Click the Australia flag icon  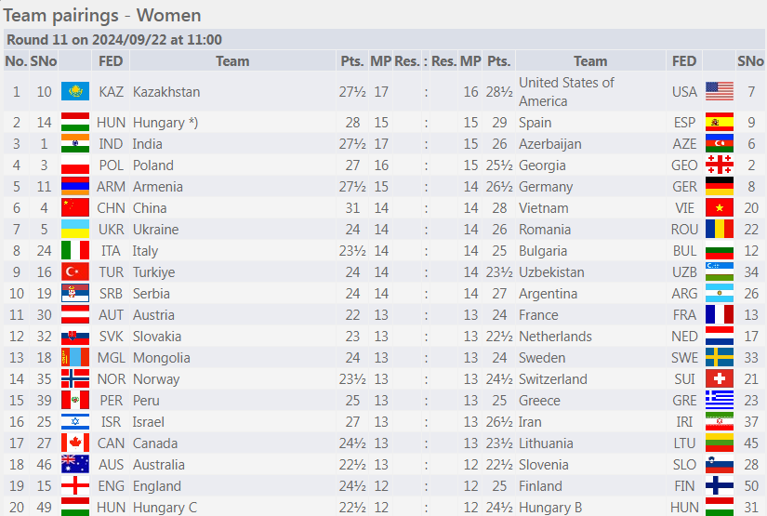(x=74, y=464)
